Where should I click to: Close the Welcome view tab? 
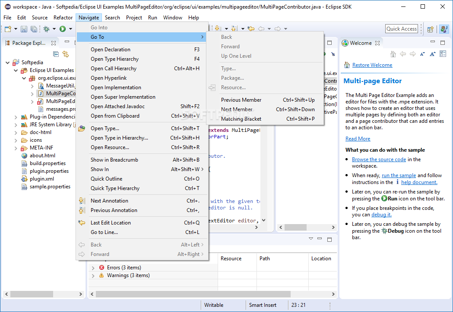(x=377, y=43)
